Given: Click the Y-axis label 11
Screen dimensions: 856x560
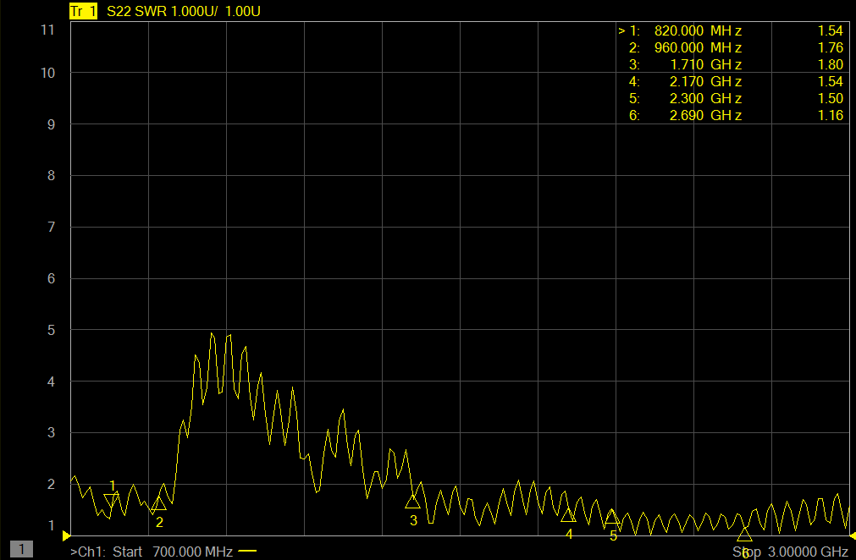Looking at the screenshot, I should click(48, 30).
